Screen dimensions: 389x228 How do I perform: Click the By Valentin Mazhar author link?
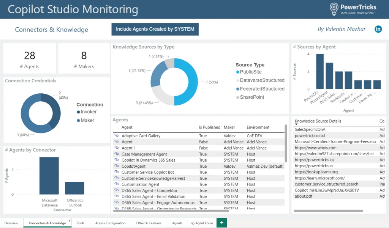pos(342,29)
